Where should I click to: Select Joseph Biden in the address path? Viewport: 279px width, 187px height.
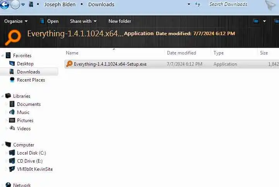point(60,4)
